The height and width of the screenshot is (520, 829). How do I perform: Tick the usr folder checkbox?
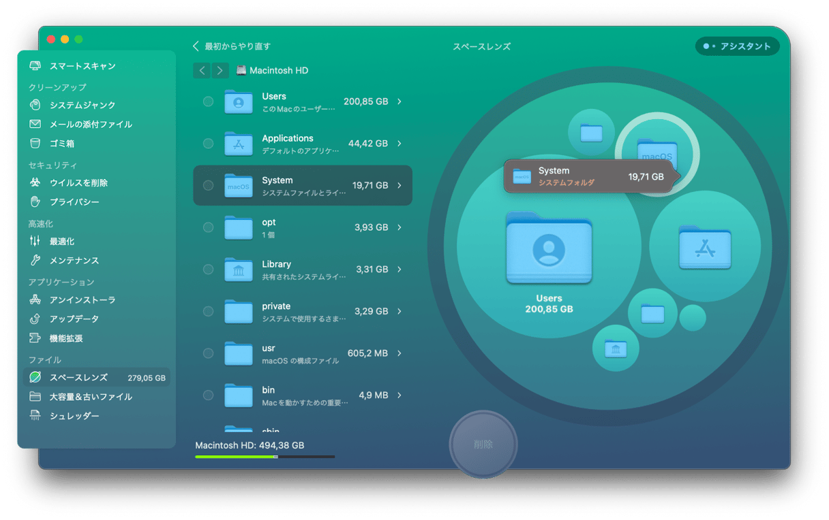(208, 353)
